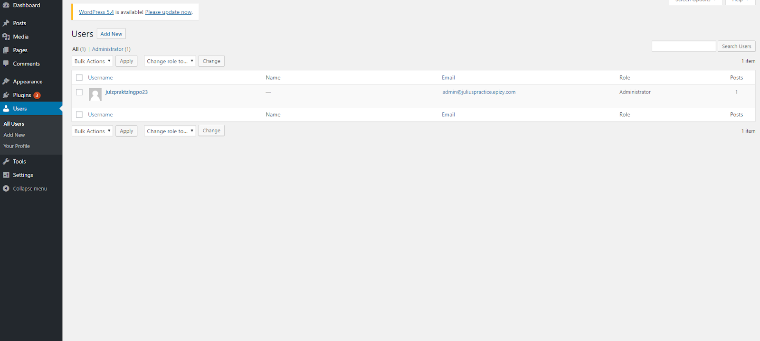Follow the WordPress 5.4 link
This screenshot has height=341, width=760.
(x=96, y=12)
